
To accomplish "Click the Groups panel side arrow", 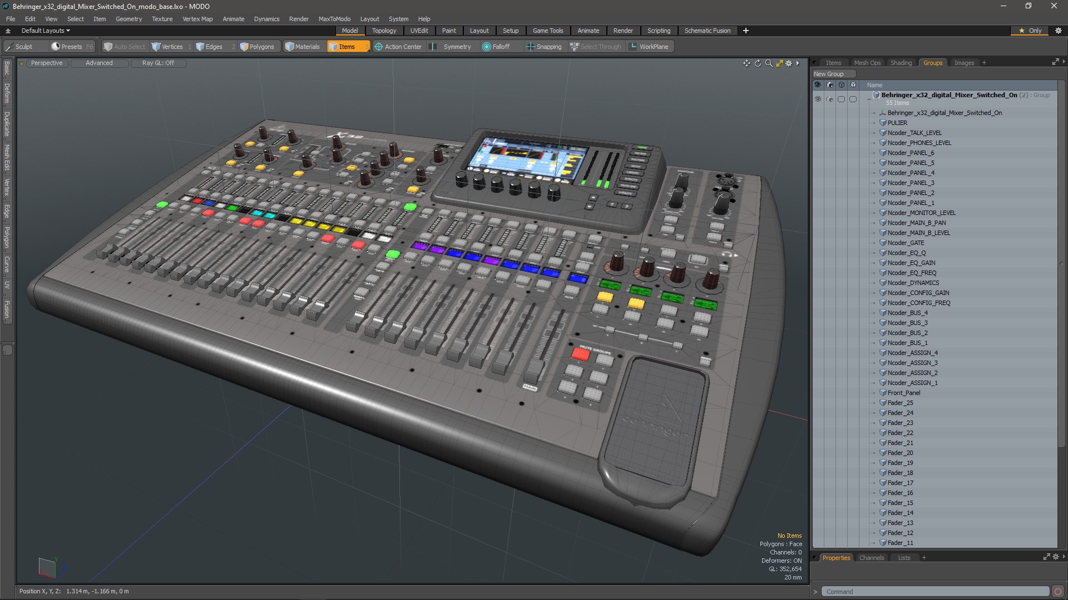I will 1064,62.
